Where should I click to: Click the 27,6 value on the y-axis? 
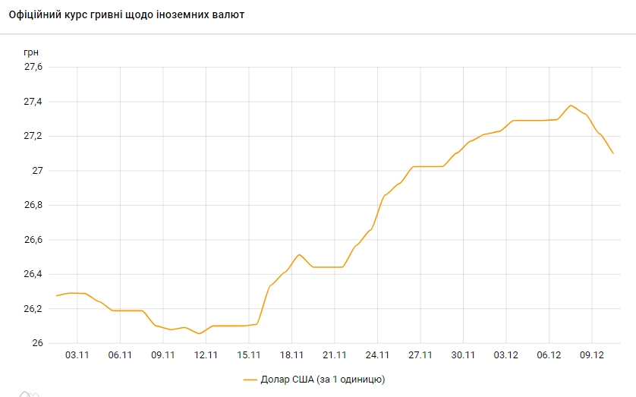[34, 68]
